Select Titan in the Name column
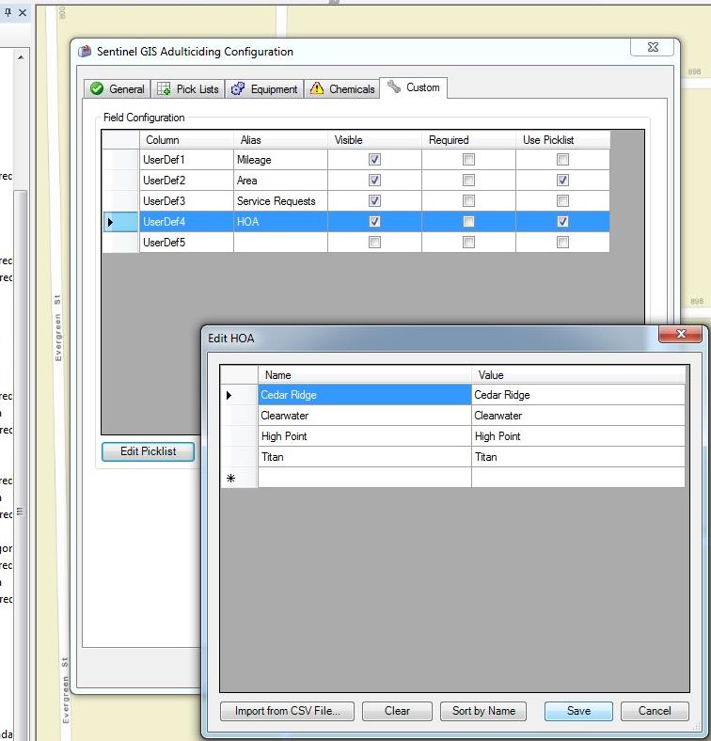 pos(365,457)
